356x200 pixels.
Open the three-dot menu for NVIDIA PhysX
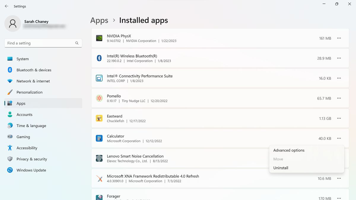click(339, 38)
